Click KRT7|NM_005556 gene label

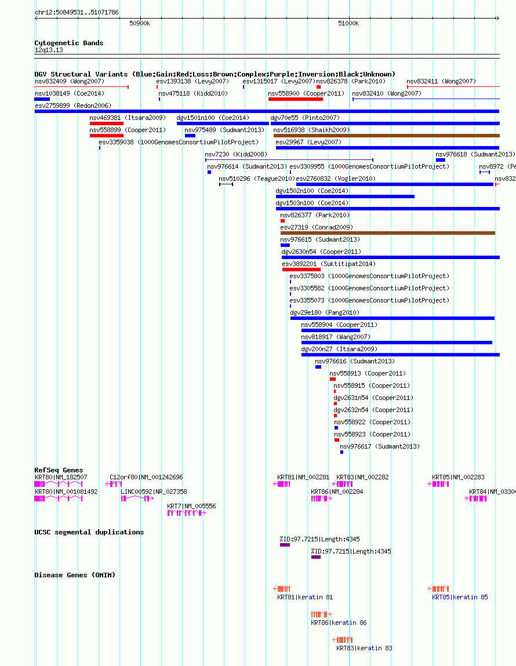tap(191, 506)
